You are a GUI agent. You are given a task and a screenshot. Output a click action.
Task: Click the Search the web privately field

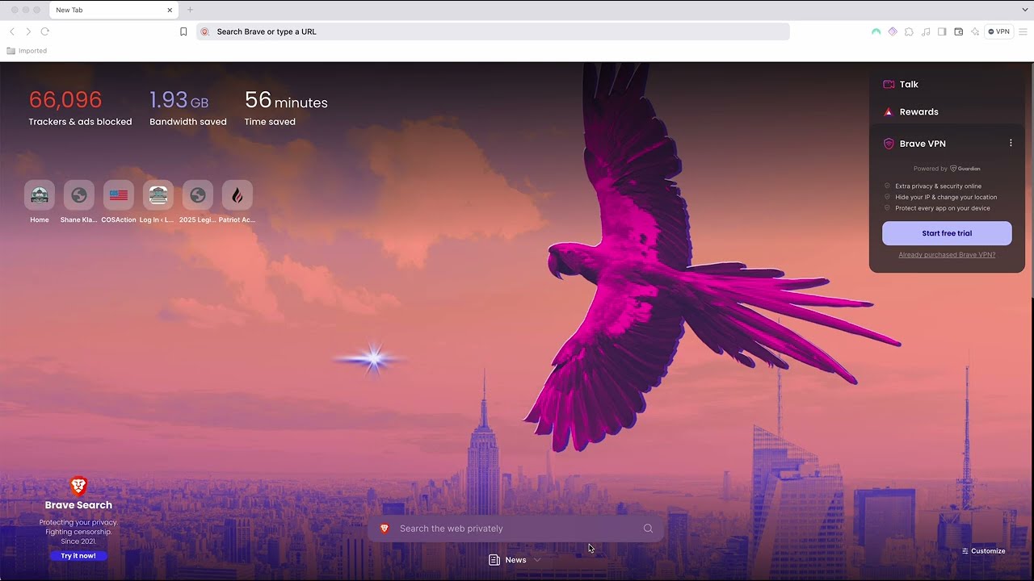515,529
